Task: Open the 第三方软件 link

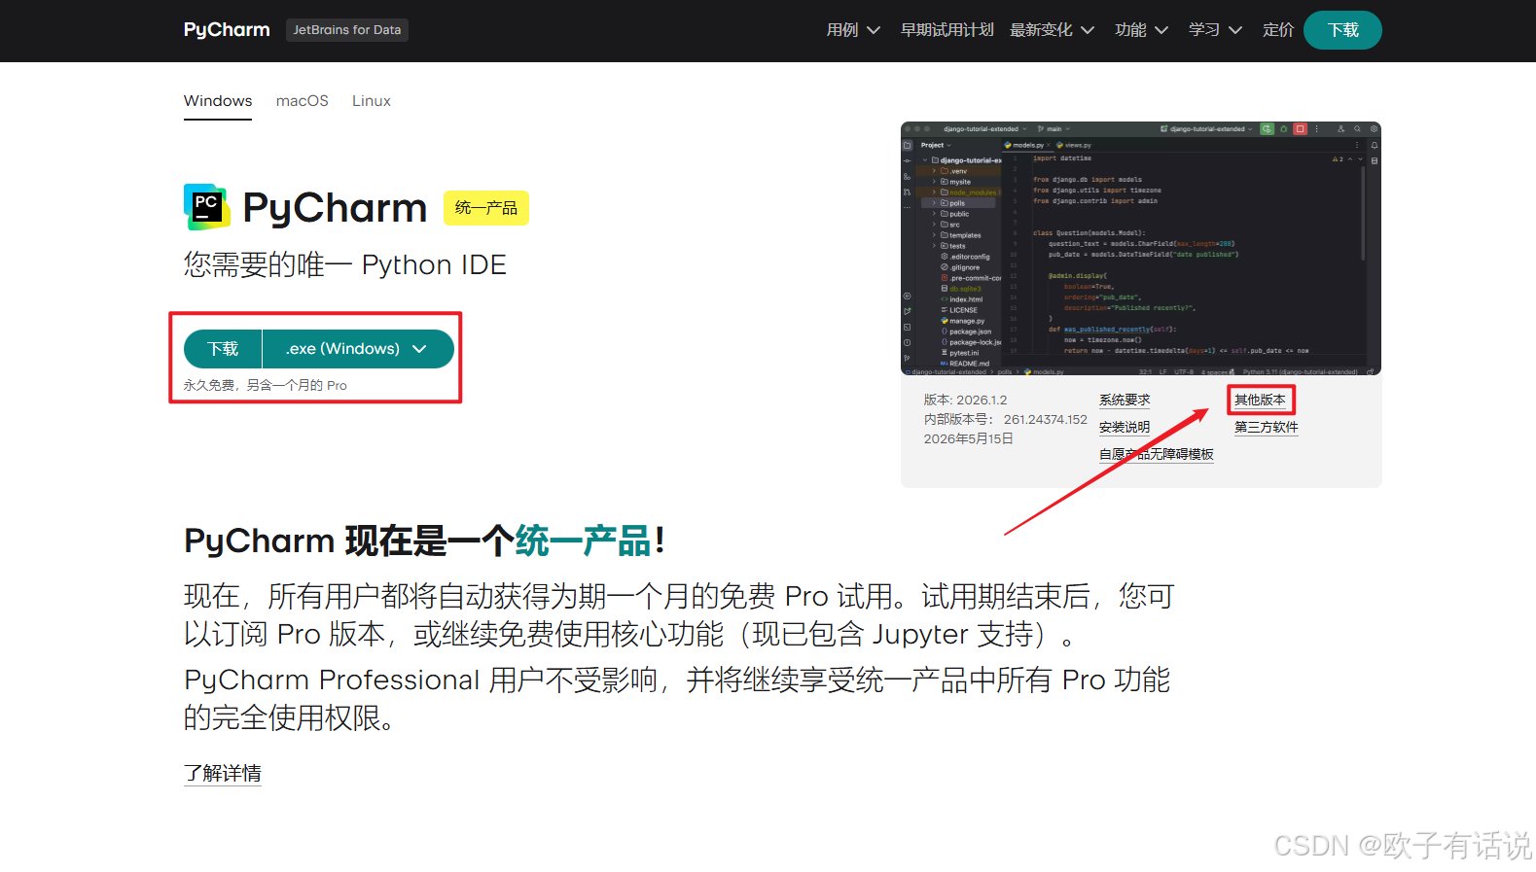Action: tap(1267, 427)
